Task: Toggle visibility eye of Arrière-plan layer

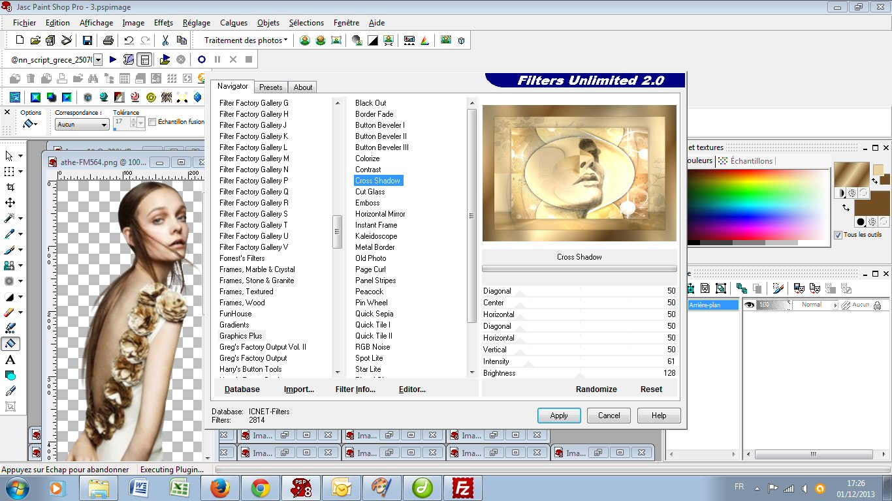Action: click(x=749, y=305)
